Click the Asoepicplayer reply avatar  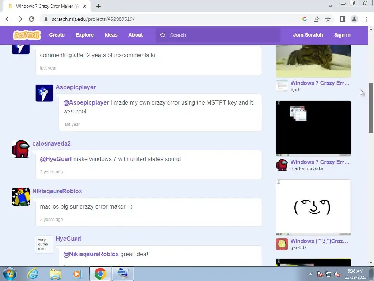coord(44,93)
